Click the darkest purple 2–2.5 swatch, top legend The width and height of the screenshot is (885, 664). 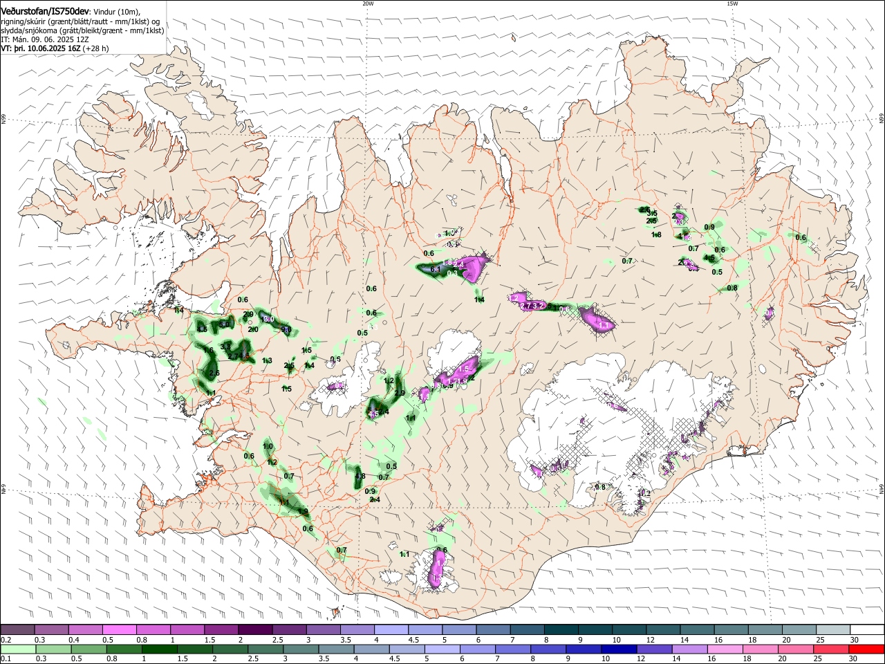tap(255, 630)
